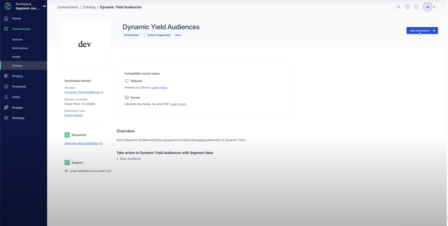The height and width of the screenshot is (226, 448).
Task: Click the Privacy shield icon
Action: [6, 76]
